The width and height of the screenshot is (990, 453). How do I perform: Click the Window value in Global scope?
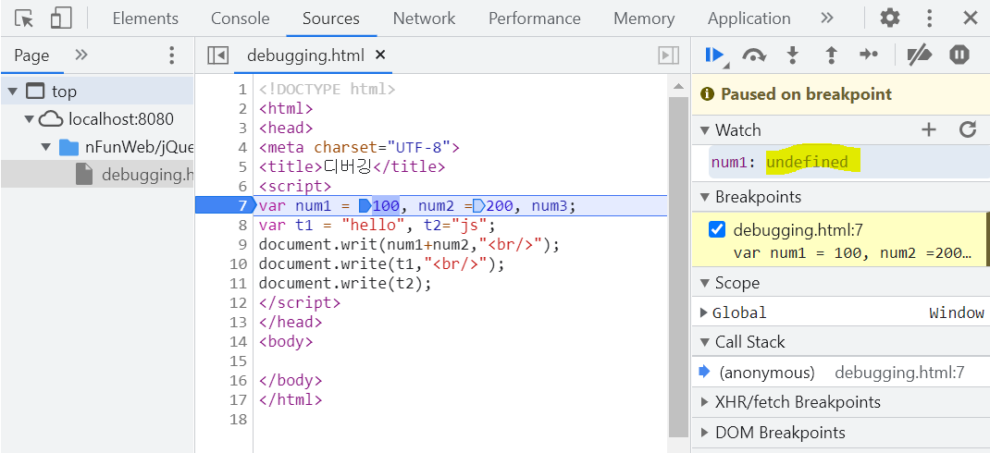(956, 312)
